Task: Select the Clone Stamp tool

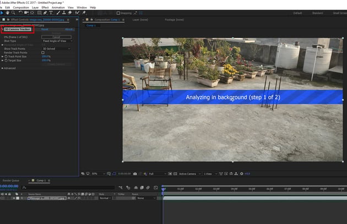Action: (x=64, y=13)
